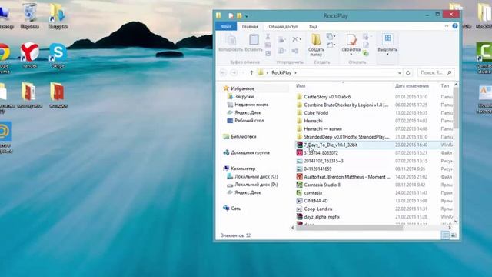The width and height of the screenshot is (492, 277).
Task: Open the Google Chrome desktop icon
Action: pos(4,58)
